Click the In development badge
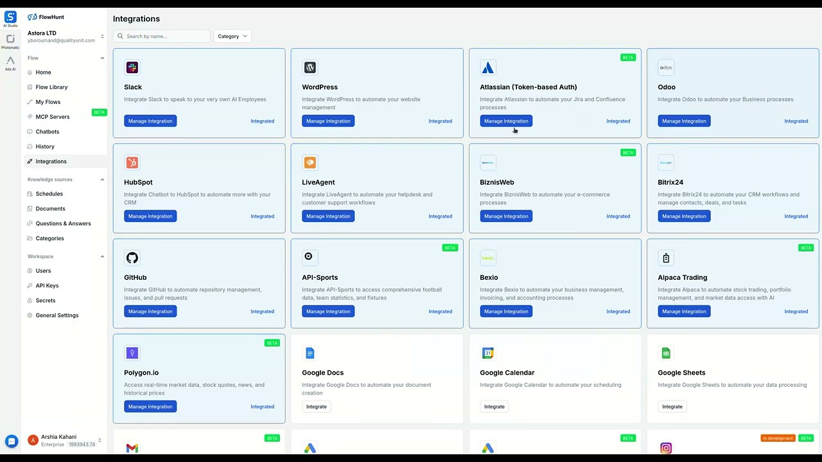Screen dimensions: 822x462 pos(778,438)
